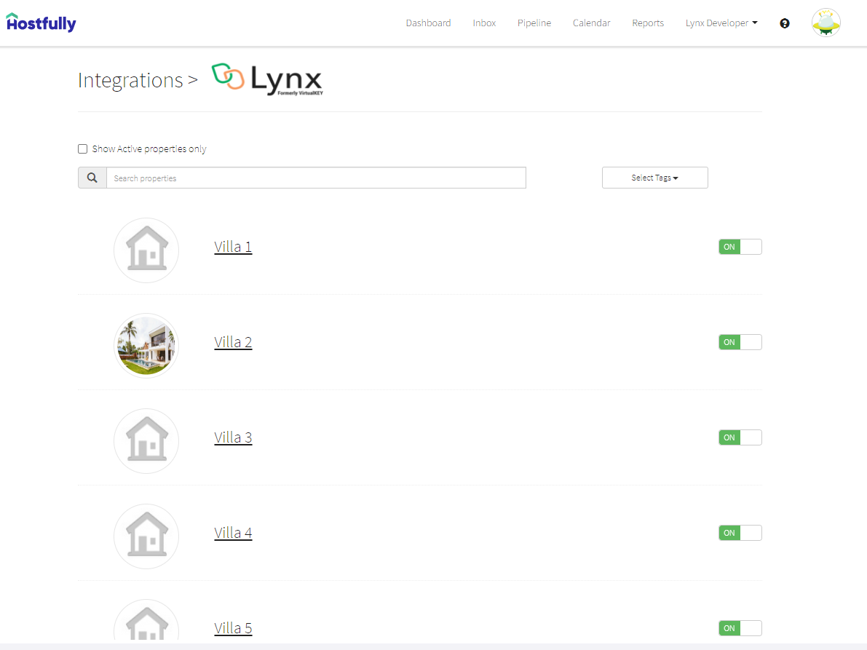Open the help question mark icon
867x650 pixels.
pos(784,23)
